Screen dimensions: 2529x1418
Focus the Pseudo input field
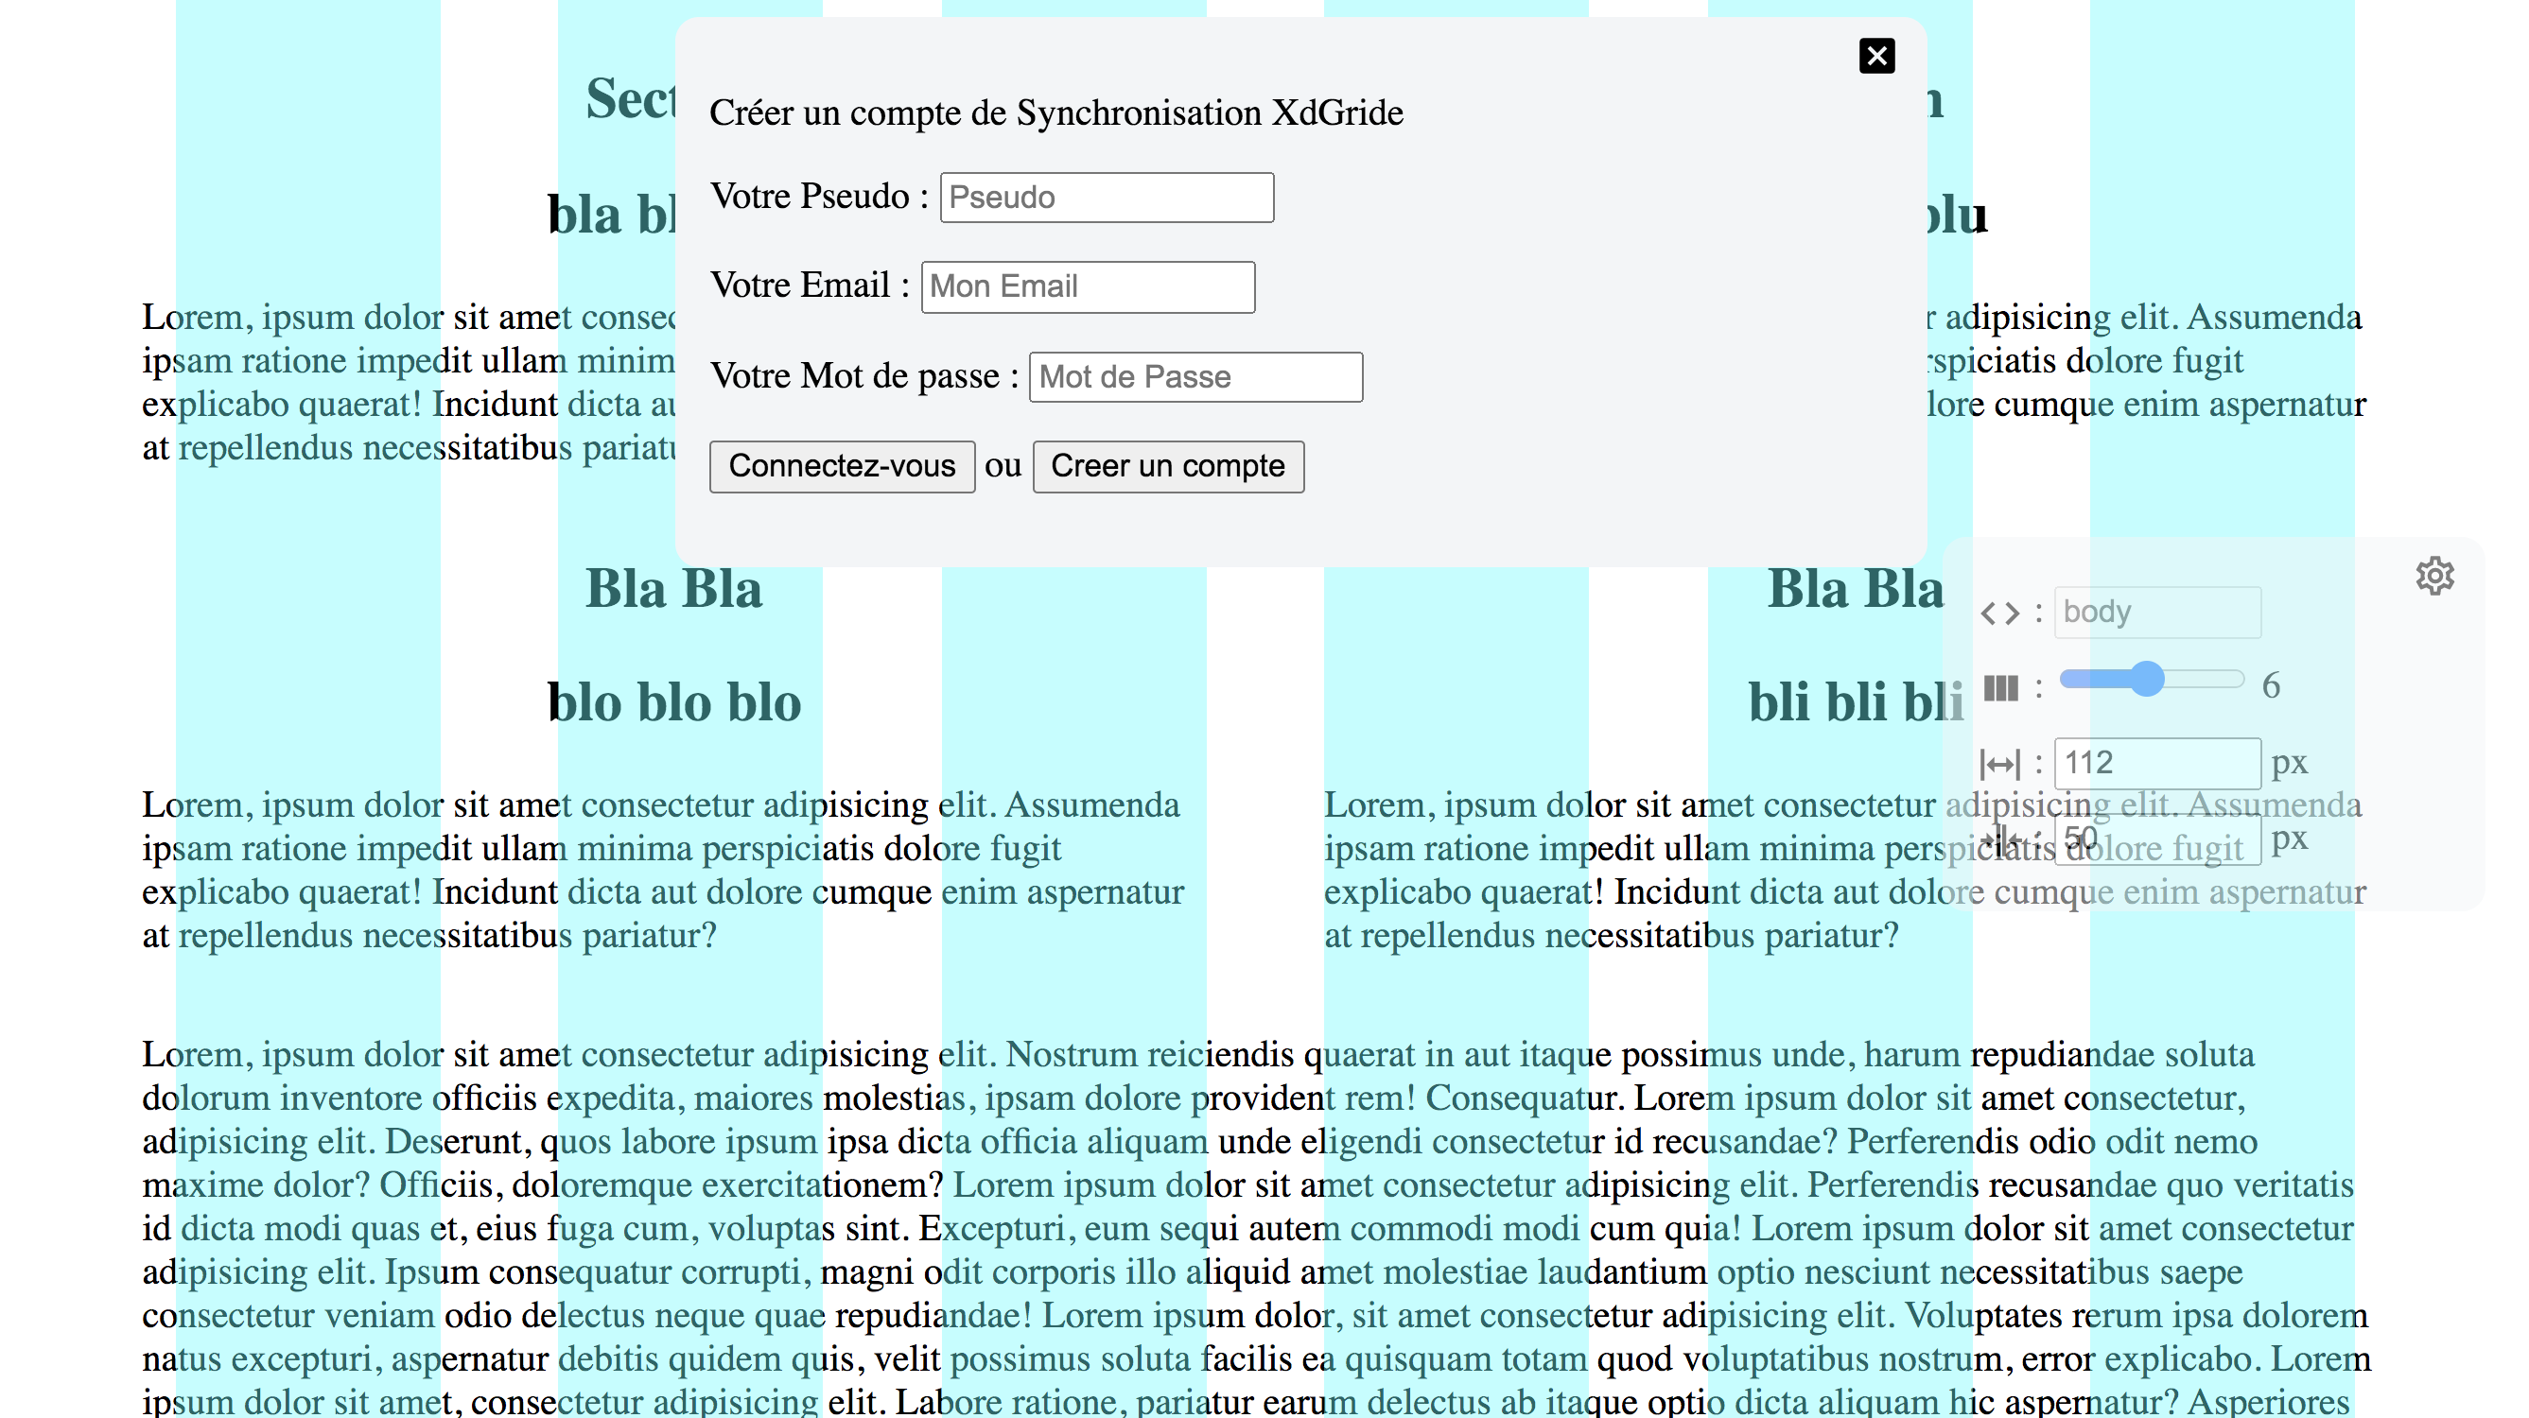(1107, 198)
